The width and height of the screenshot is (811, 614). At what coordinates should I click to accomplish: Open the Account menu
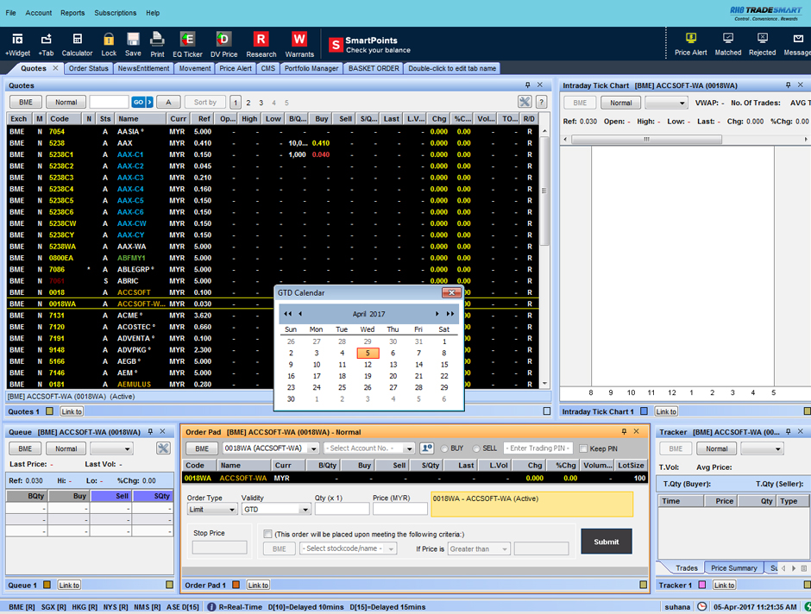pyautogui.click(x=39, y=13)
